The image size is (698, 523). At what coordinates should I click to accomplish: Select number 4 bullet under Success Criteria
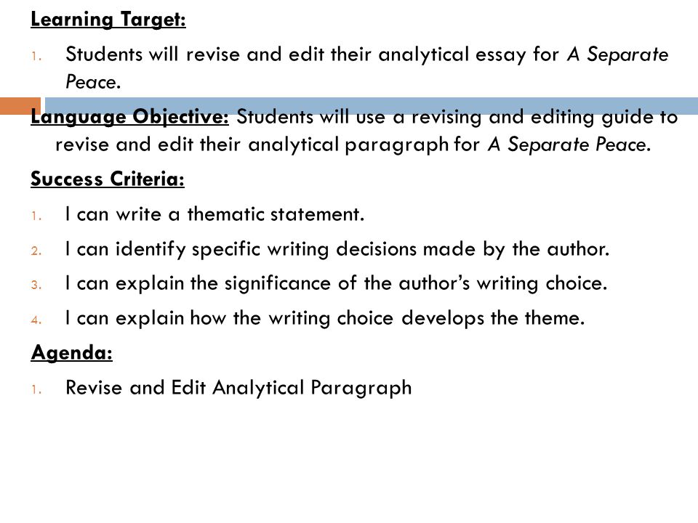tap(36, 320)
